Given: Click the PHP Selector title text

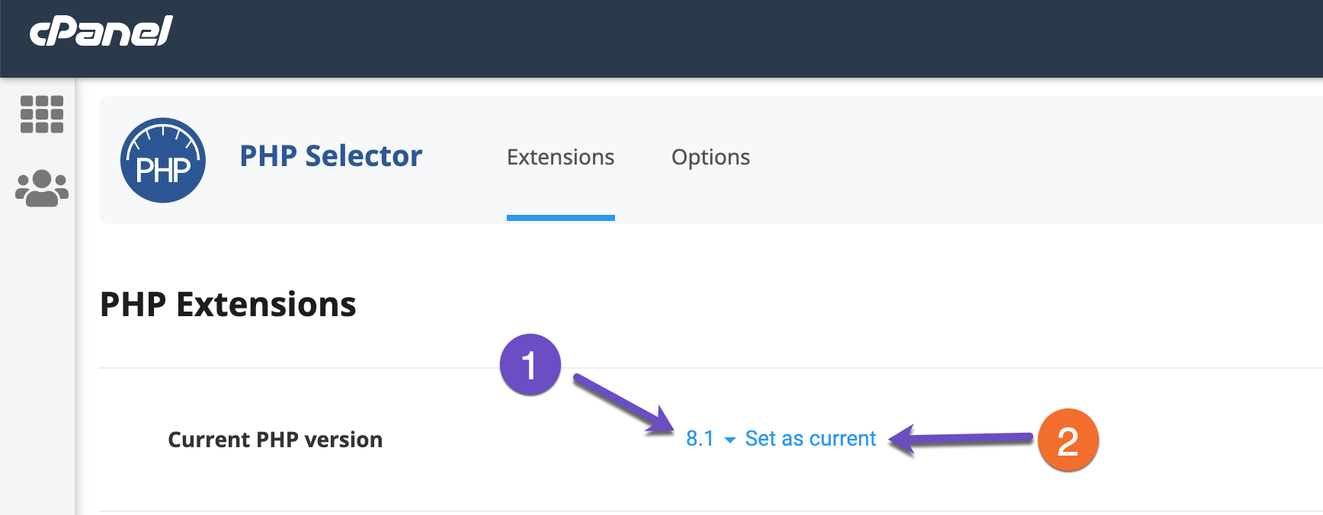Looking at the screenshot, I should [330, 156].
